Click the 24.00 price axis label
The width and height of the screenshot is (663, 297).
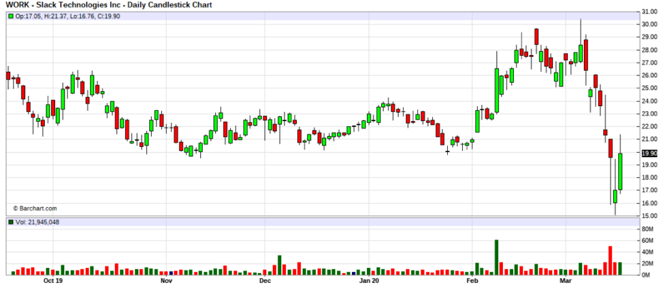coord(649,101)
